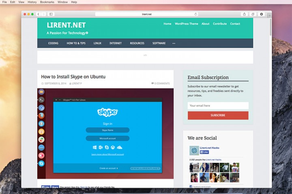
Task: Go to the Home page link
Action: tap(167, 24)
